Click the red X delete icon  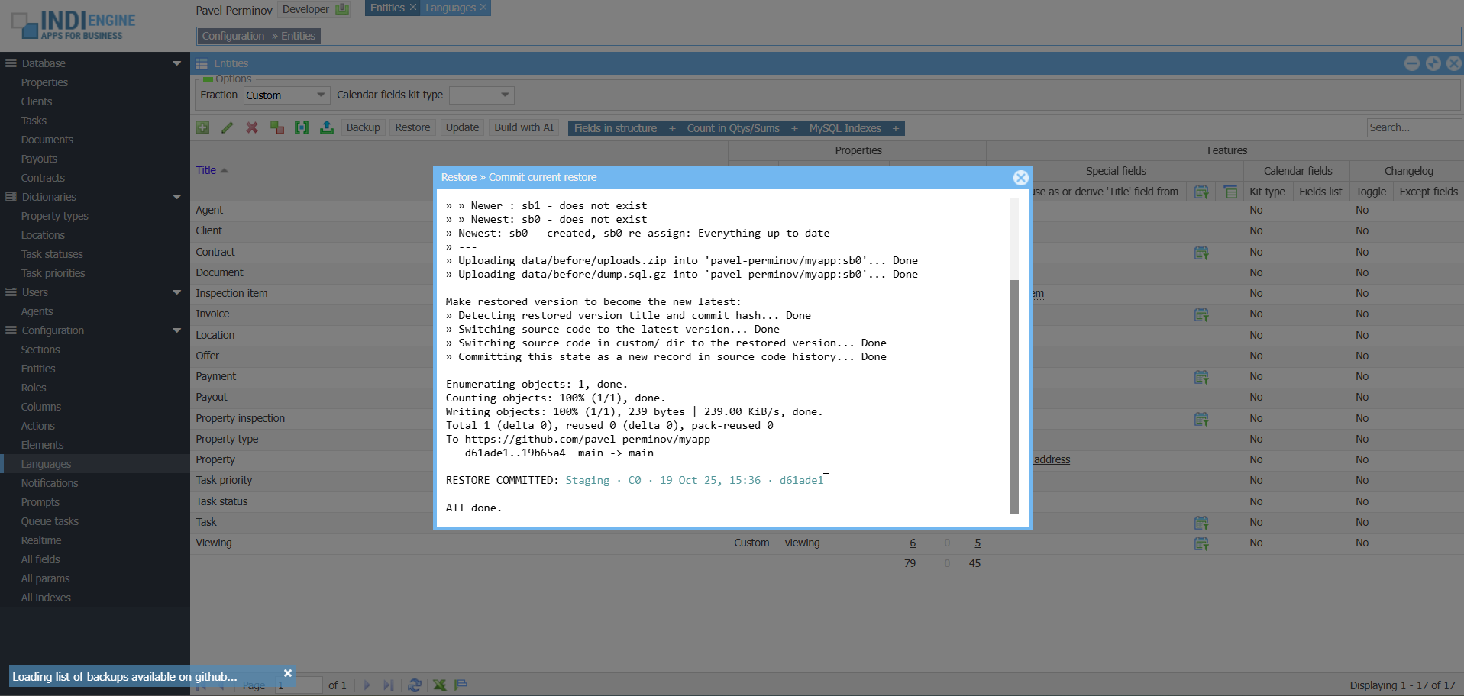click(x=252, y=127)
